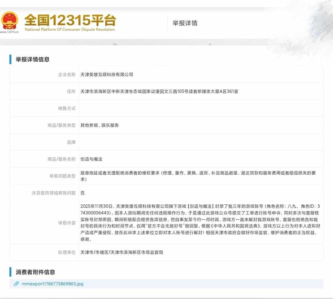Viewport: 333px width, 299px height.
Task: Select the 举报详情 page heading
Action: click(185, 23)
